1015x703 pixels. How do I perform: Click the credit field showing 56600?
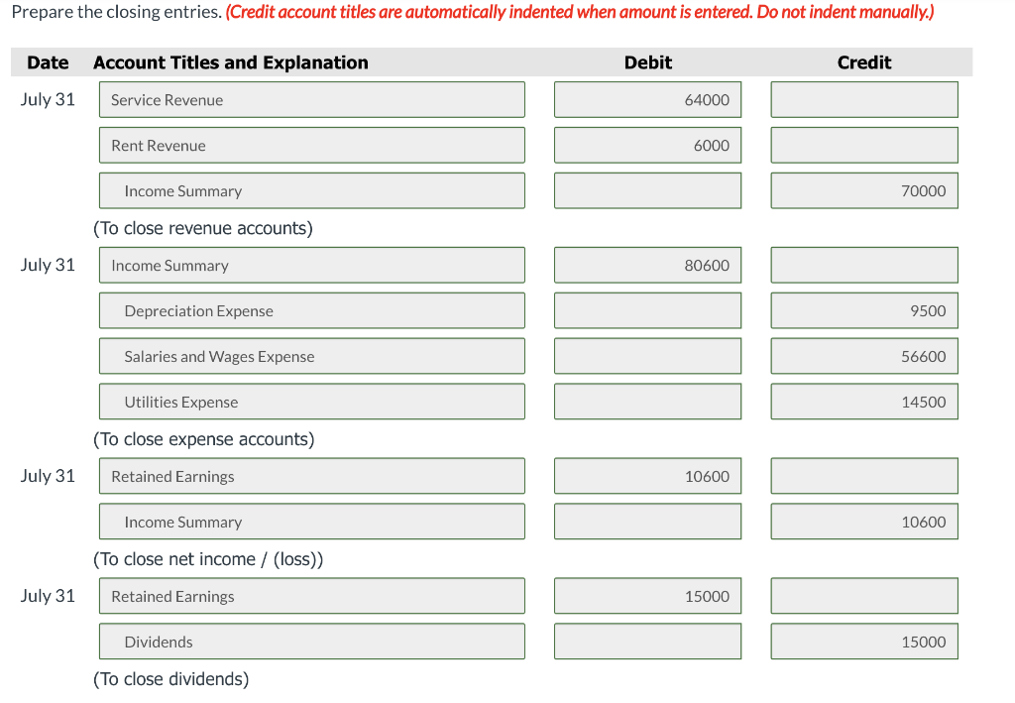[864, 356]
